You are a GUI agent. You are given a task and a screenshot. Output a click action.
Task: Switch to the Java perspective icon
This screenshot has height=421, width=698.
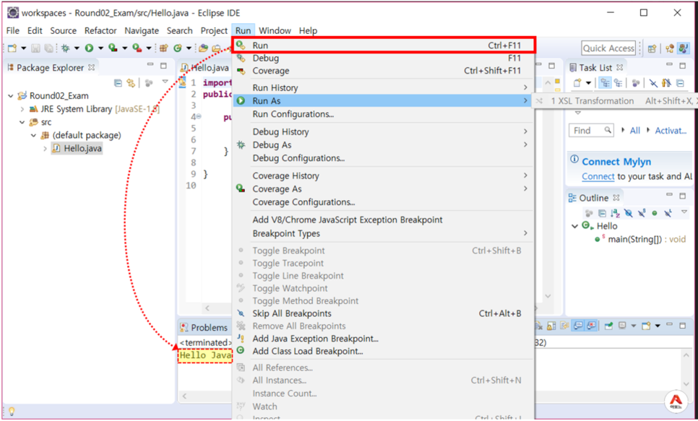click(683, 48)
